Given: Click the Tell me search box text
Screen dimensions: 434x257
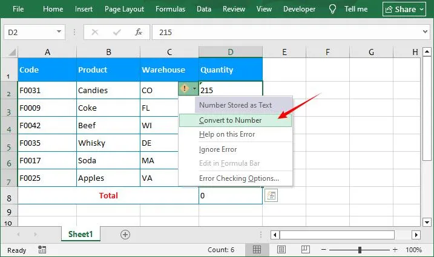Looking at the screenshot, I should click(356, 9).
